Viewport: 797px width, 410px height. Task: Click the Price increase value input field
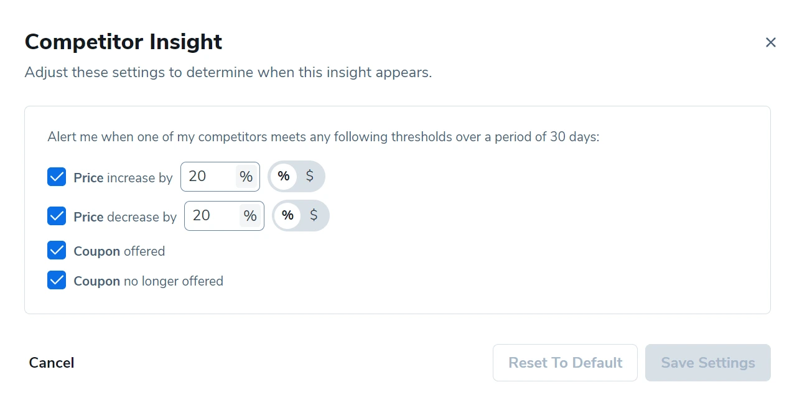point(207,177)
